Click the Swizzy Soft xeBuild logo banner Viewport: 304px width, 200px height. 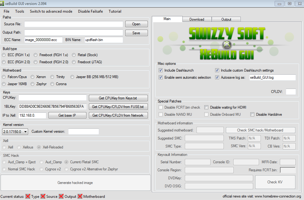[227, 43]
